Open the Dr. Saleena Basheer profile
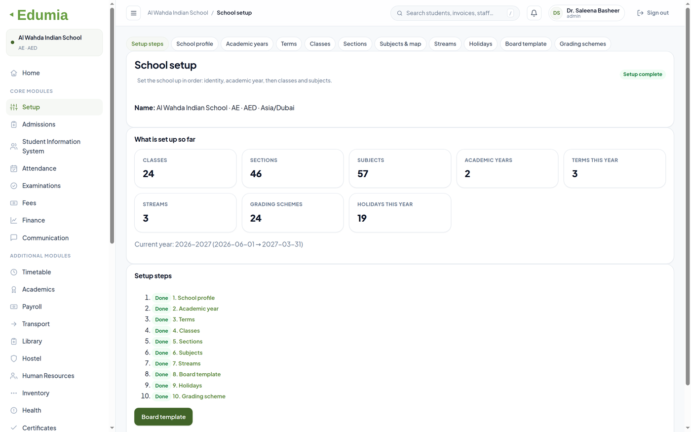The image size is (691, 432). click(586, 13)
